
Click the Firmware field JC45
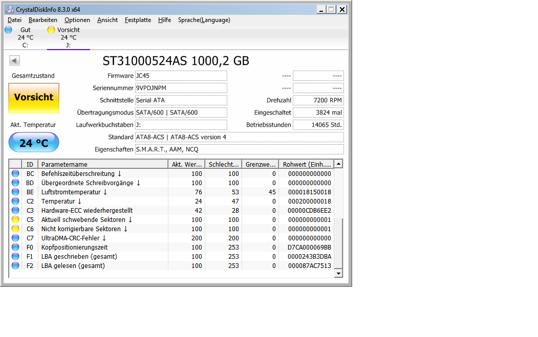[x=181, y=76]
